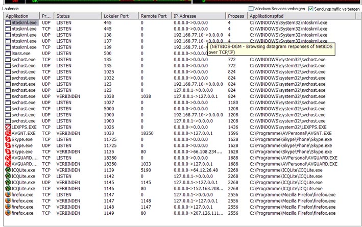Viewport: 362px width, 227px height.
Task: Click ntoskrnl.exe icon in port 137 row
Action: 8,41
